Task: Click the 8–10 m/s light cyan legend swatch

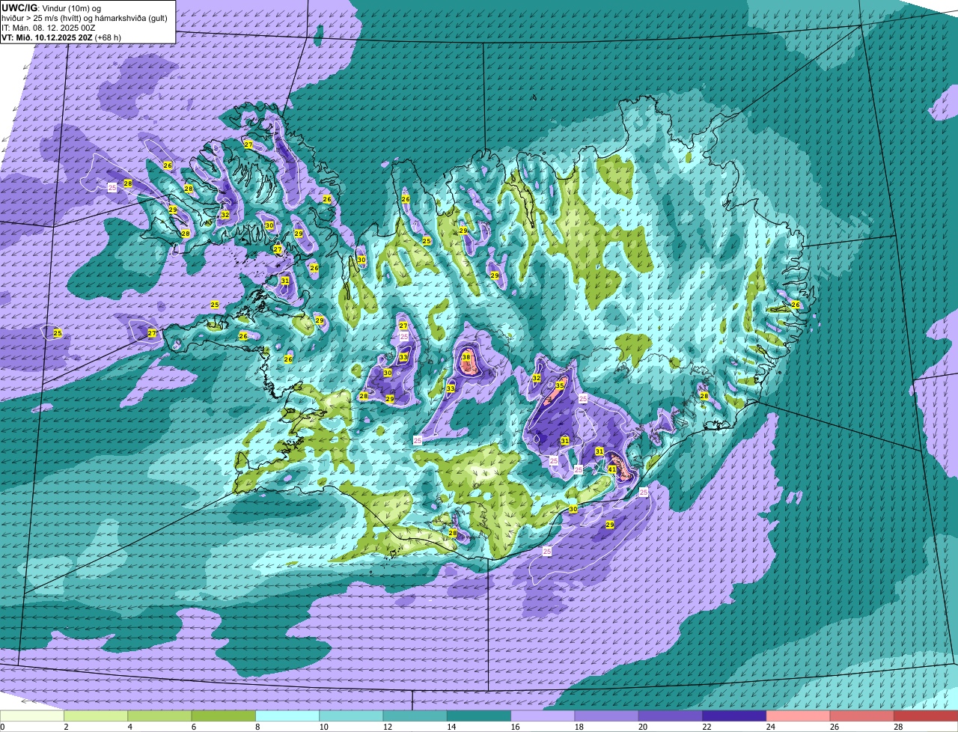Action: click(x=287, y=716)
